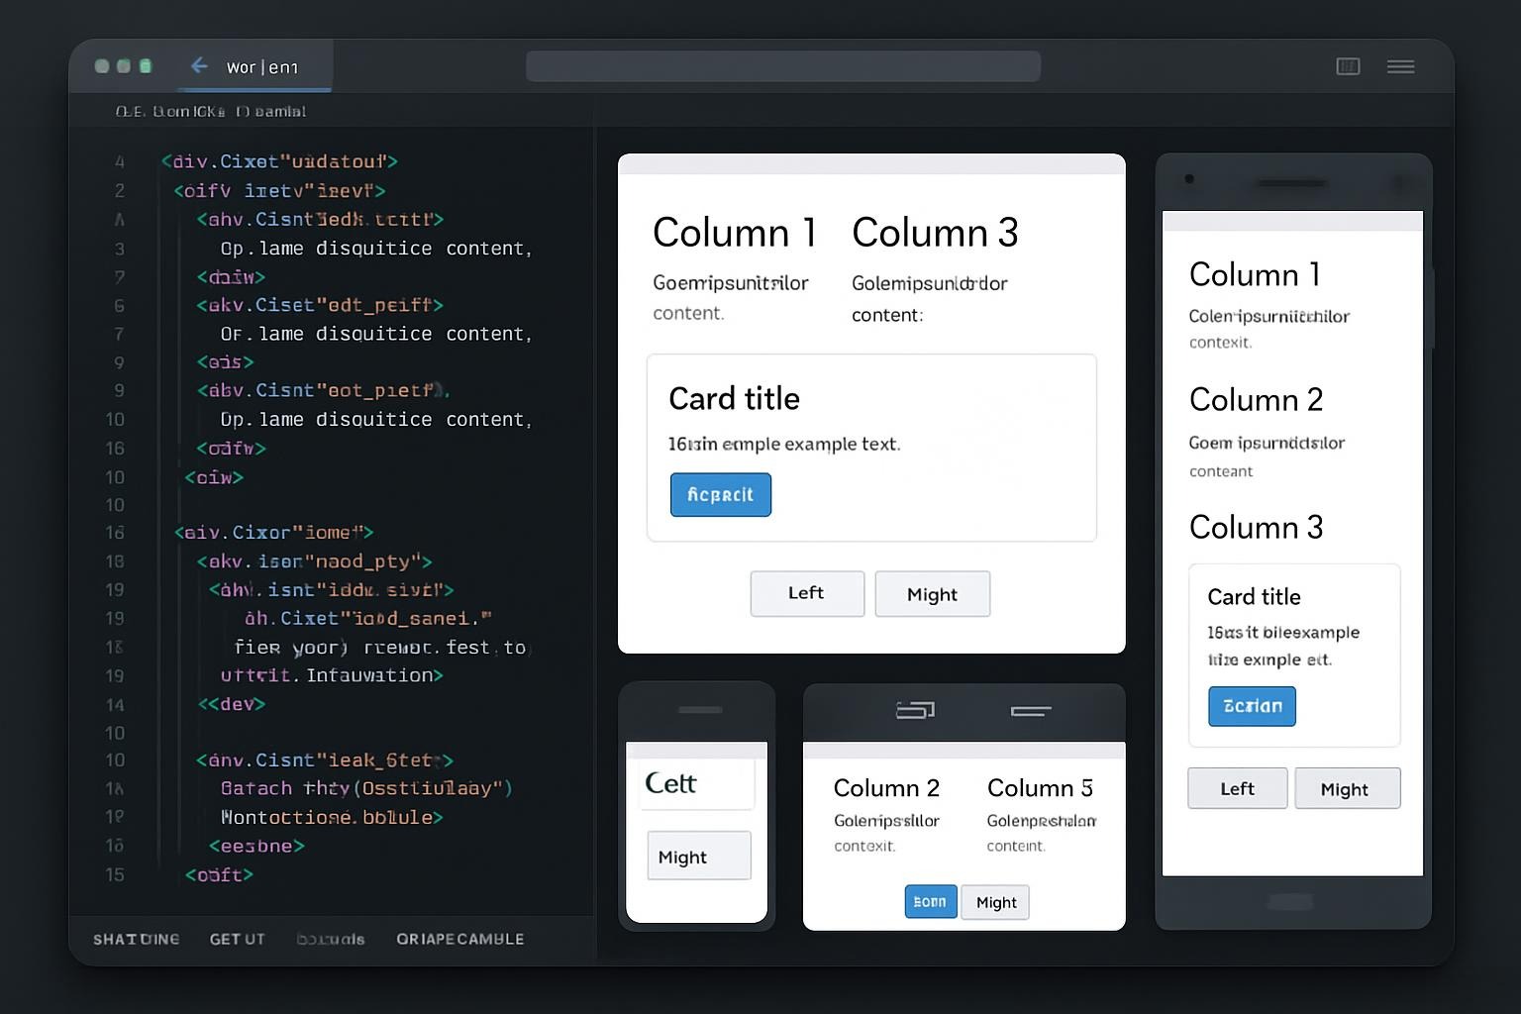Click the back arrow icon

point(199,65)
